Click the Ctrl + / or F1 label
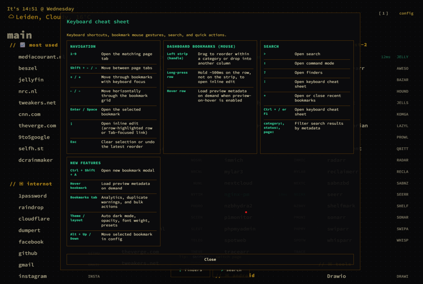Screen dimensions: 423x284 click(275, 111)
